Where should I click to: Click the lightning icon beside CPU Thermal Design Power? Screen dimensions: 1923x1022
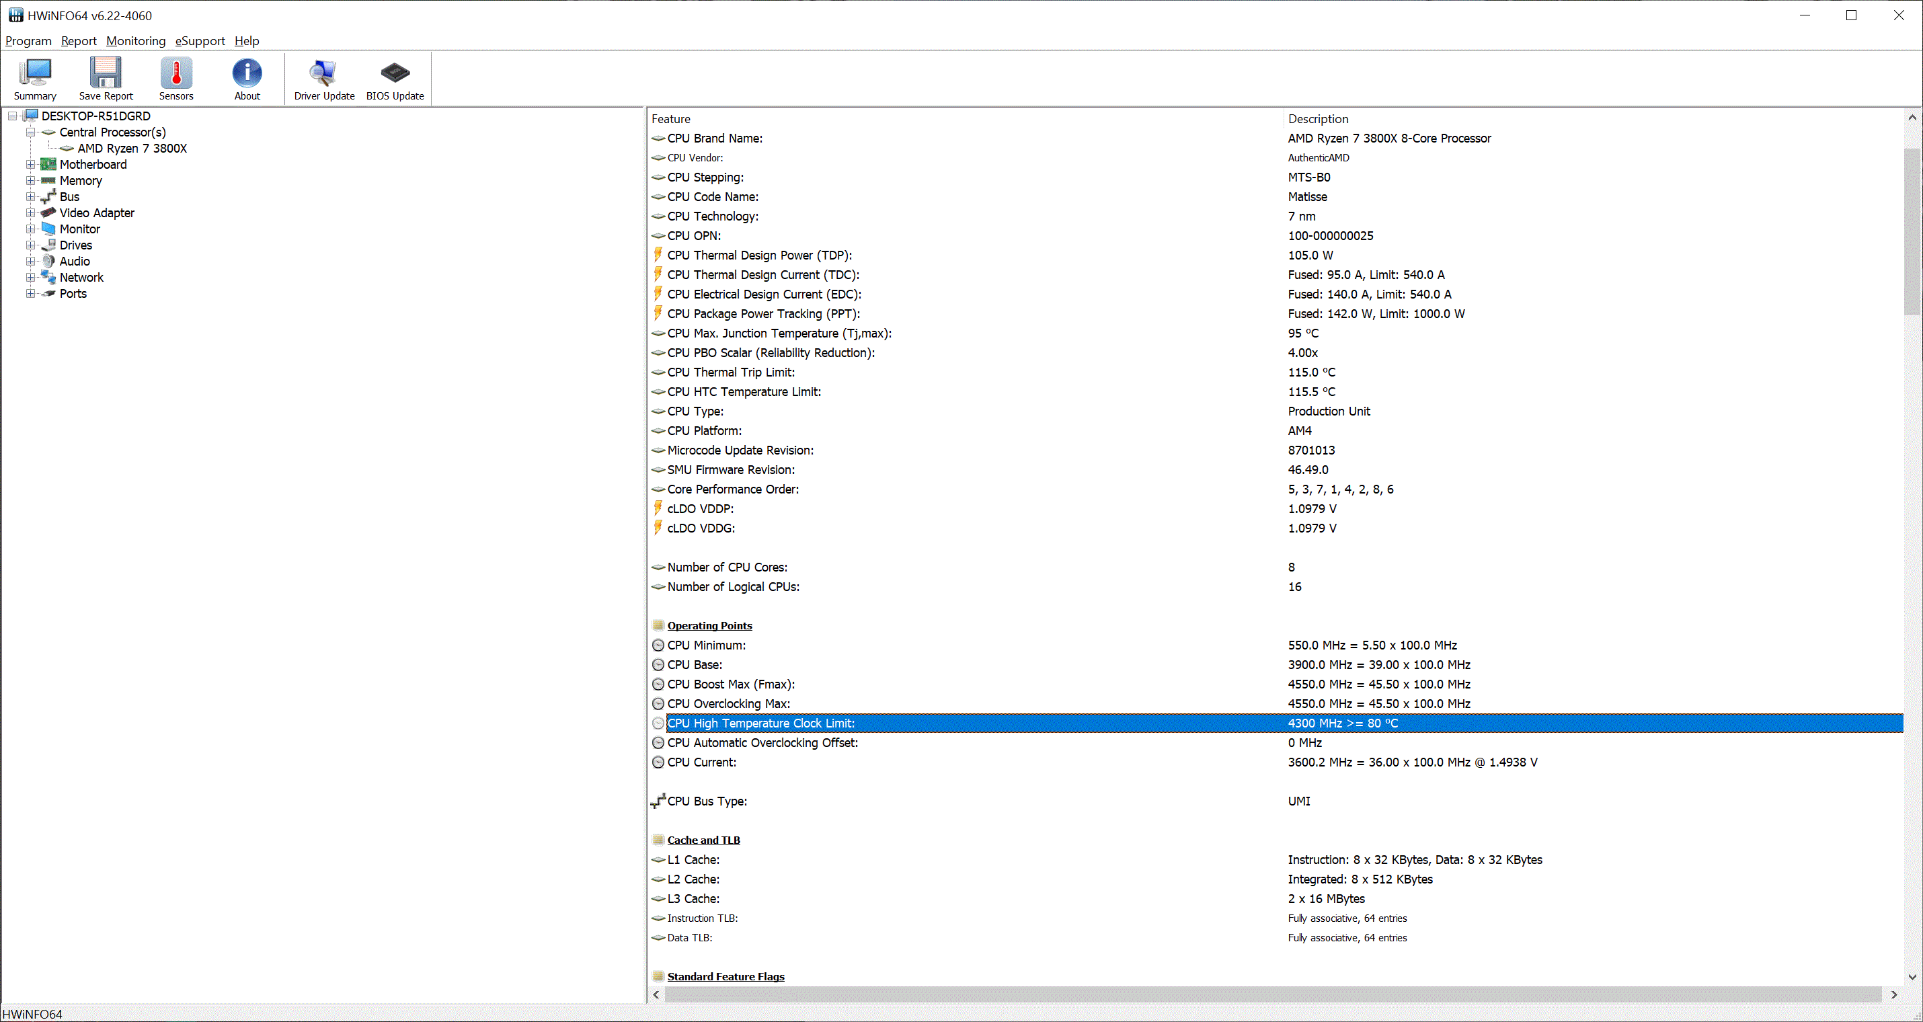658,255
